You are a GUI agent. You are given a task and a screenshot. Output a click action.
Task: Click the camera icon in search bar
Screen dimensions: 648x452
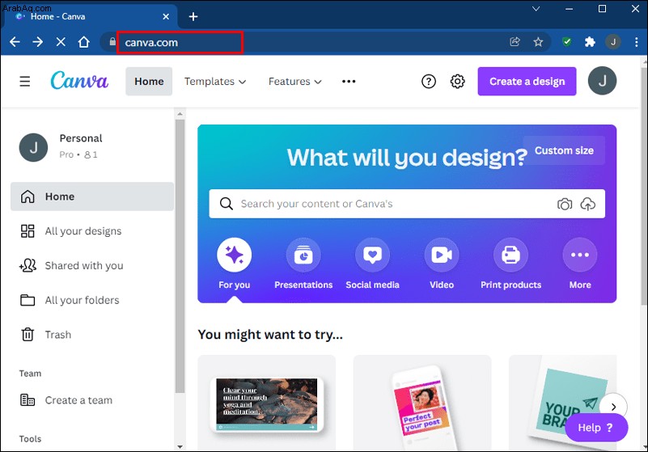coord(565,204)
